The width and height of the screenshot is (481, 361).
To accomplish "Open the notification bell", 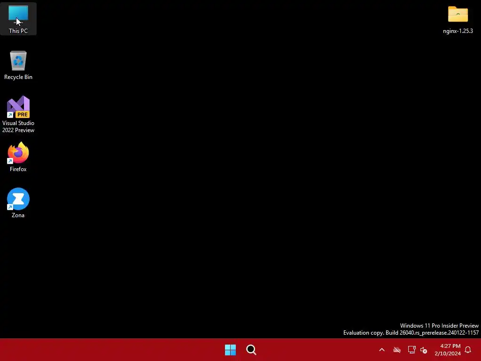I will [468, 350].
